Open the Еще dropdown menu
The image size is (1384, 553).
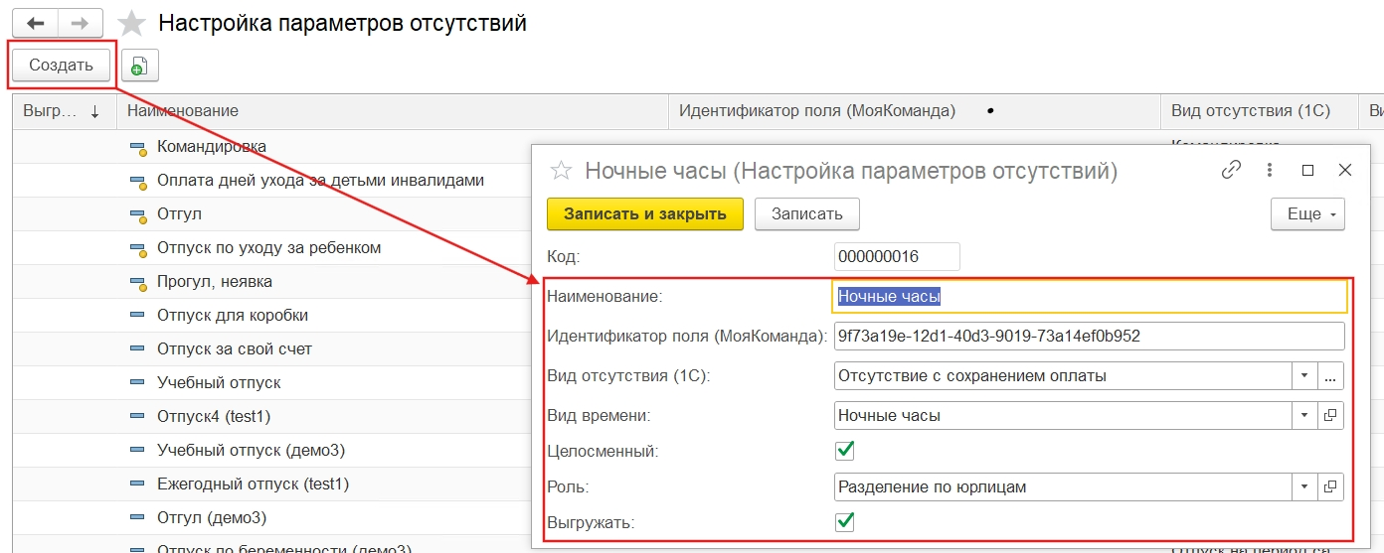1307,213
